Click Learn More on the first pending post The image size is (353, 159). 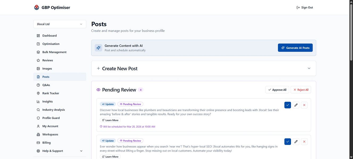tap(110, 120)
